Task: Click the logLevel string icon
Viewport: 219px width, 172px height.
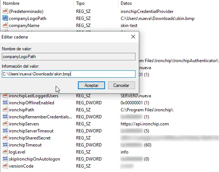Action: [5, 152]
